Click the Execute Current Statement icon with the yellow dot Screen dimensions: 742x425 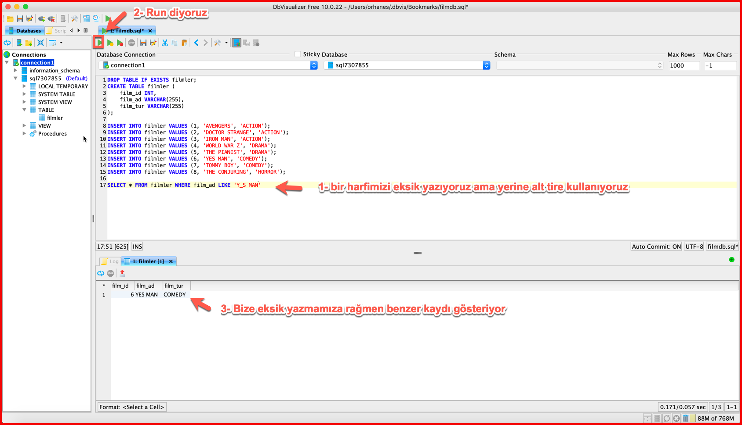pos(110,43)
